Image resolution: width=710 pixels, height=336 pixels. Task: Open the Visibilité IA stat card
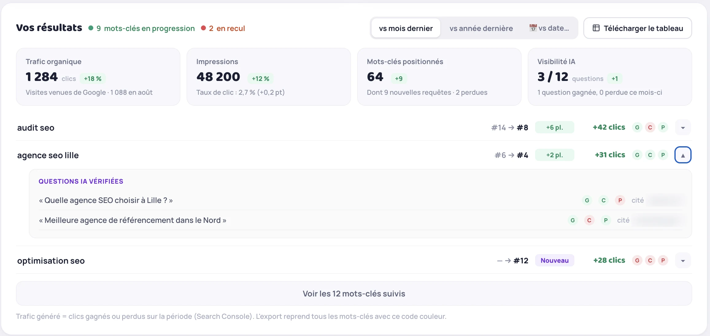point(610,77)
